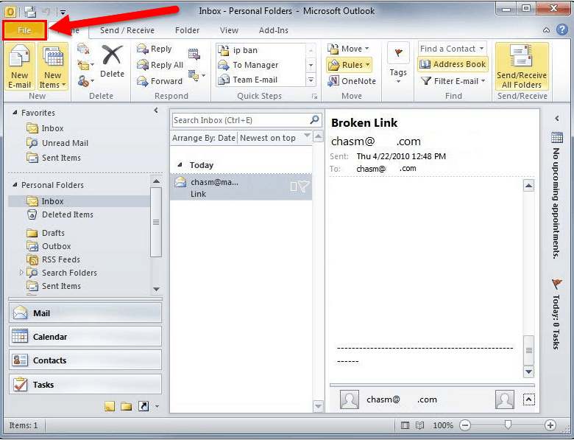Click the Meeting reply icon
Screen dimensions: 574x440
194,55
